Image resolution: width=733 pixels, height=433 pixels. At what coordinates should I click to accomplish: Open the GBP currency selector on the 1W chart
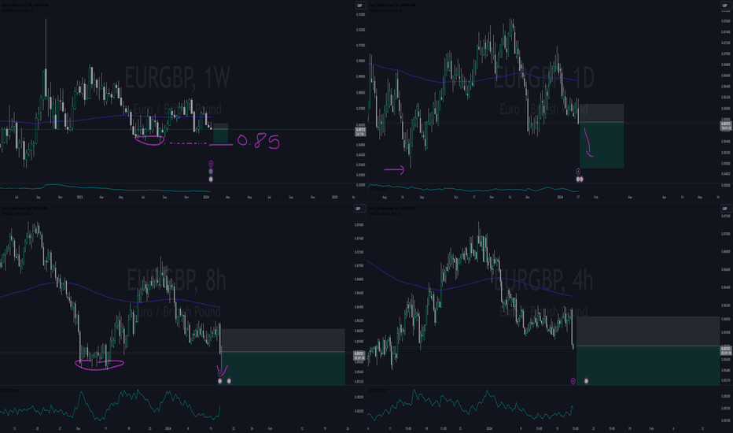coord(359,6)
